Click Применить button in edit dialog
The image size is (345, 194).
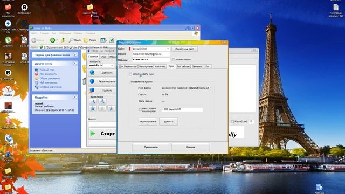(x=151, y=147)
